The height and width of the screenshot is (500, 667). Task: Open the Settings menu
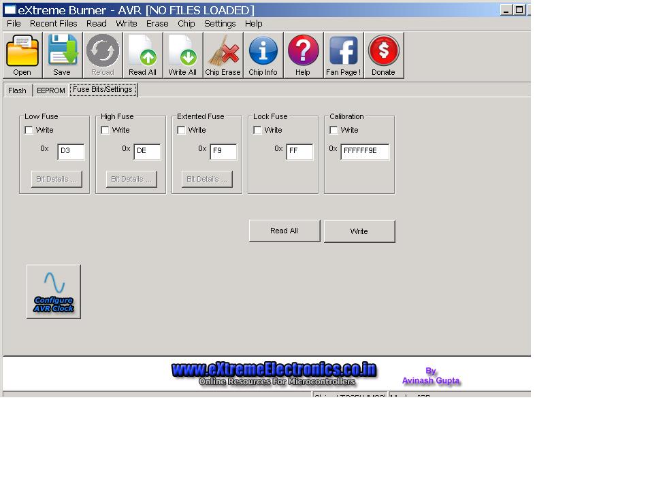(x=220, y=24)
